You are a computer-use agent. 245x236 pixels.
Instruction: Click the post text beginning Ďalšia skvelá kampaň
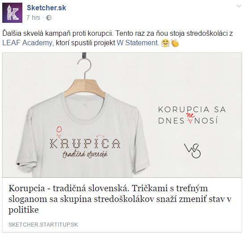[118, 38]
